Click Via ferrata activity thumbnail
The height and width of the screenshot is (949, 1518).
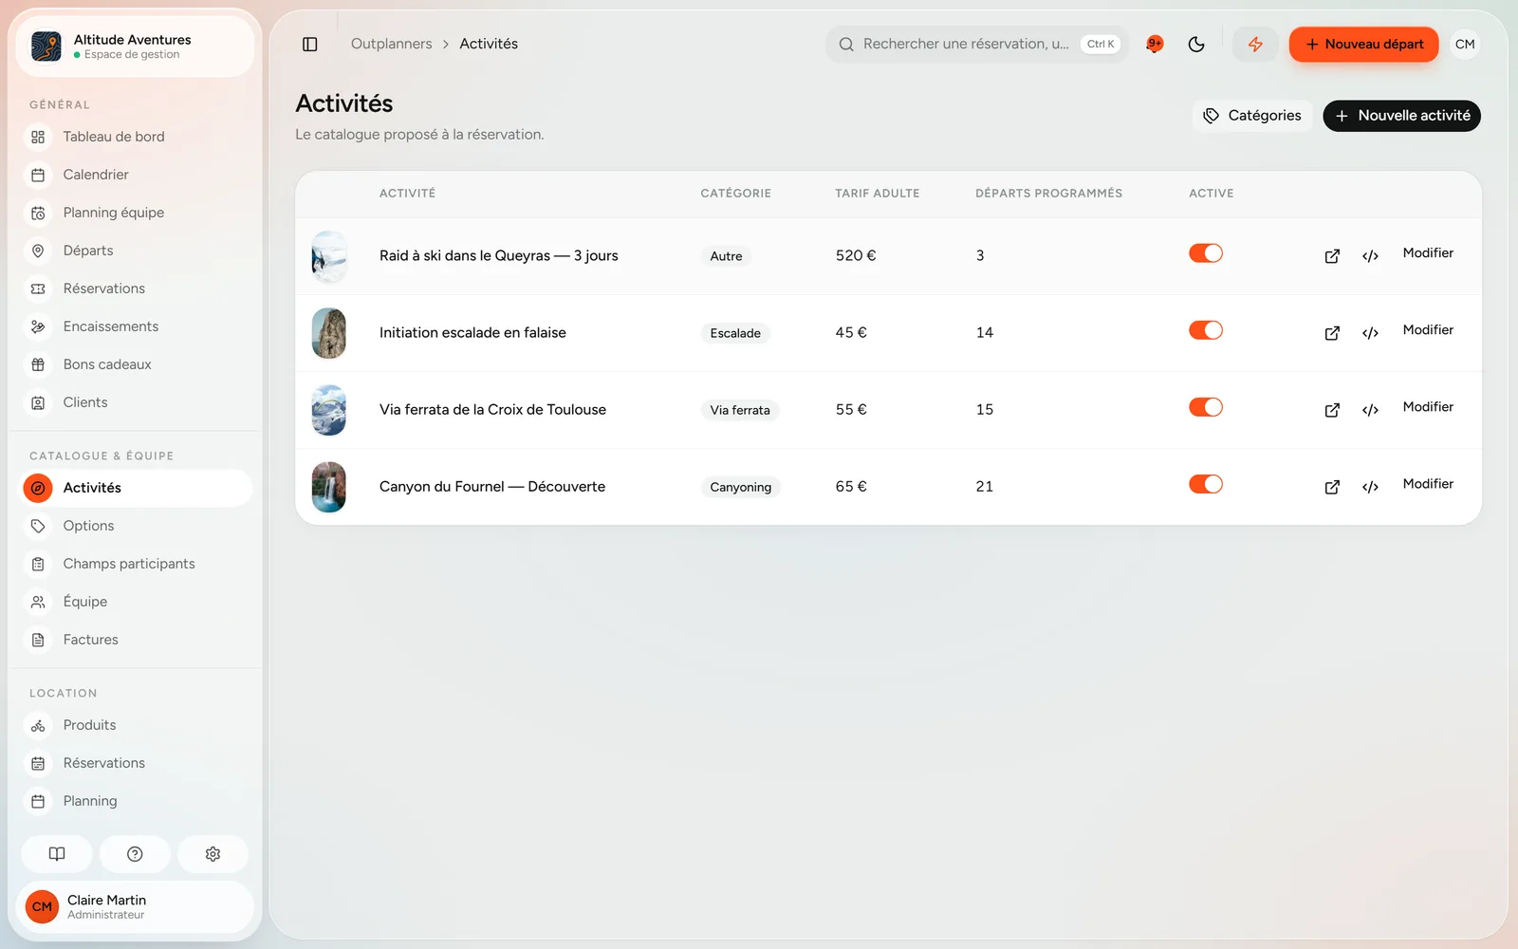[329, 410]
